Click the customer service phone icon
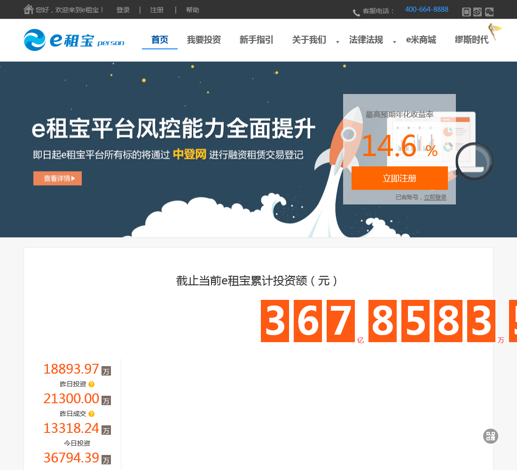Screen dimensions: 517x470 coord(356,13)
